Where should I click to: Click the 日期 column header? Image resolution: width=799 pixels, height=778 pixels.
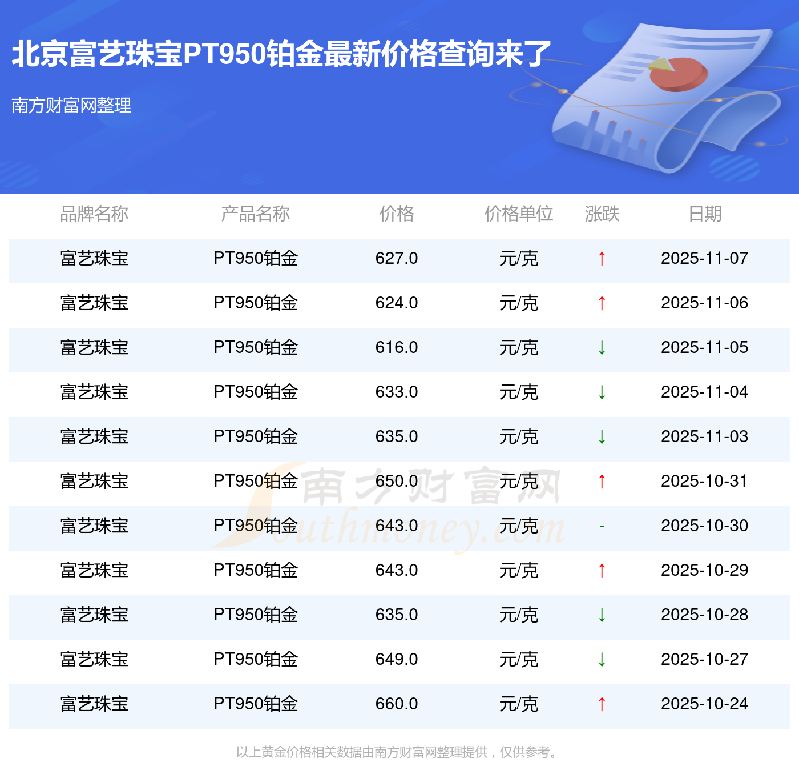(705, 214)
